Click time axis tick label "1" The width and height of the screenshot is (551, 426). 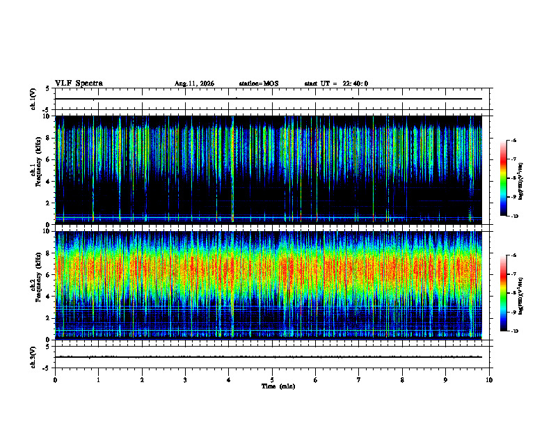click(x=98, y=380)
